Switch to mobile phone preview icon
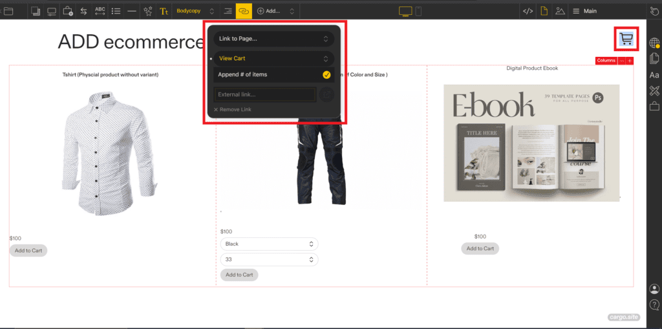Viewport: 662px width, 329px height. coord(418,12)
